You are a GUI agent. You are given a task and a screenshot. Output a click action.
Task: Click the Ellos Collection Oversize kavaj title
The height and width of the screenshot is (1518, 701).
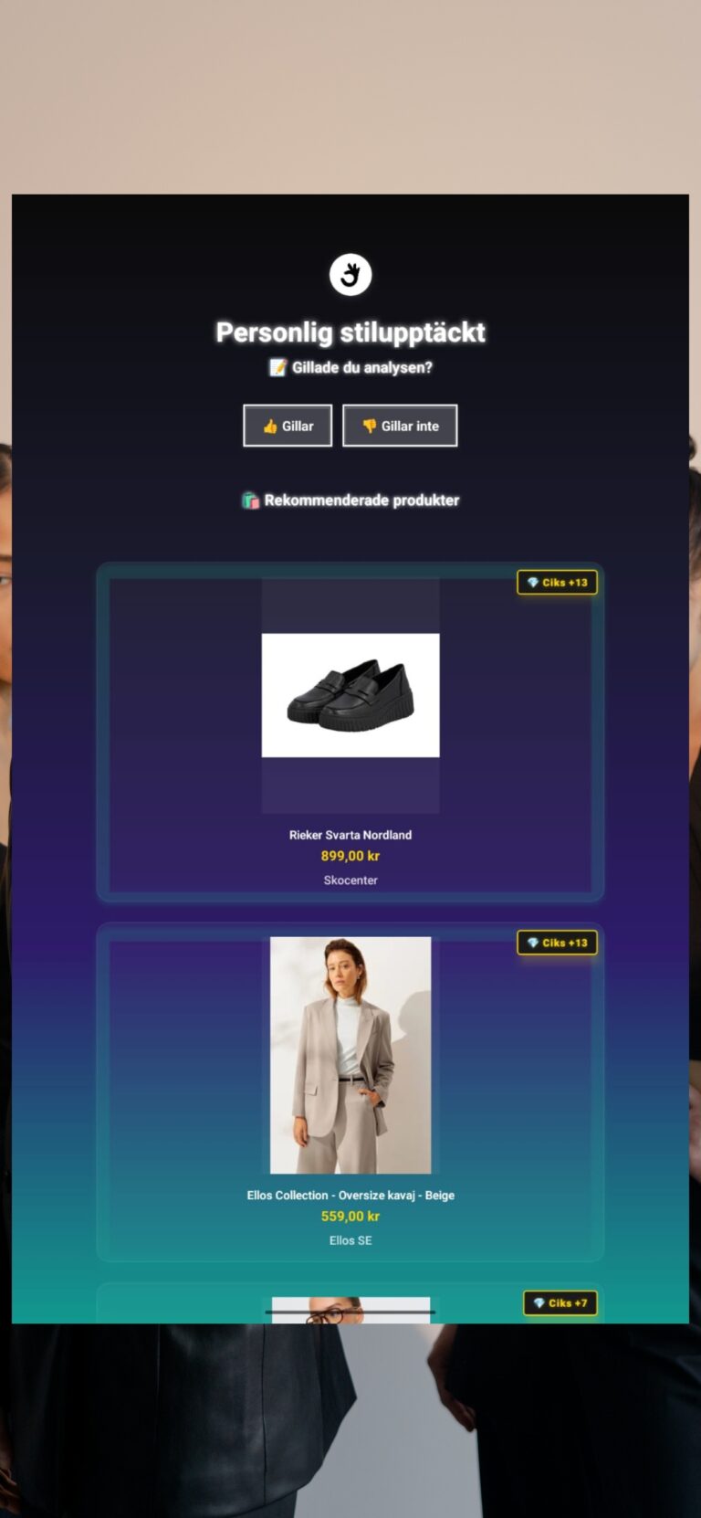[350, 1195]
